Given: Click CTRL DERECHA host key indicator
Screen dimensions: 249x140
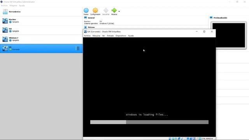Looking at the screenshot, I should (207, 139).
